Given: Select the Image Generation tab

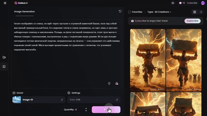Looking at the screenshot, I should pos(25,12).
